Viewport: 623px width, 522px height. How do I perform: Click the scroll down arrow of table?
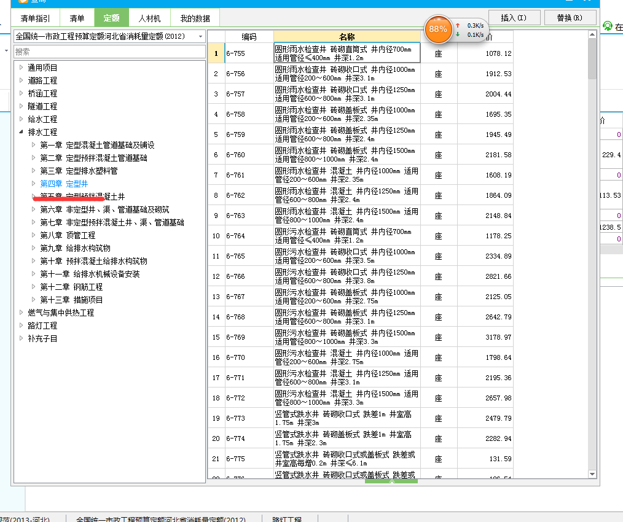point(592,474)
